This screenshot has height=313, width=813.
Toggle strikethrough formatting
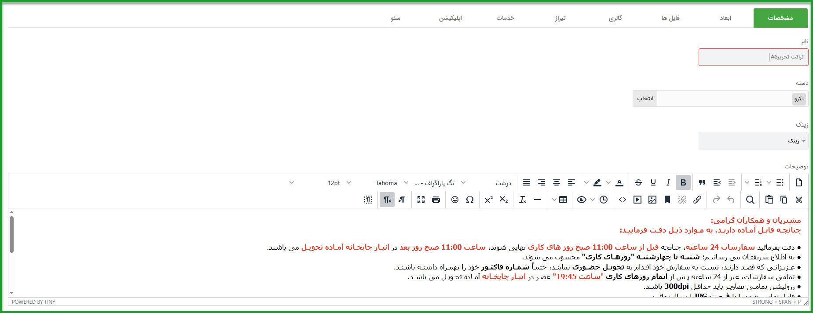pos(638,182)
